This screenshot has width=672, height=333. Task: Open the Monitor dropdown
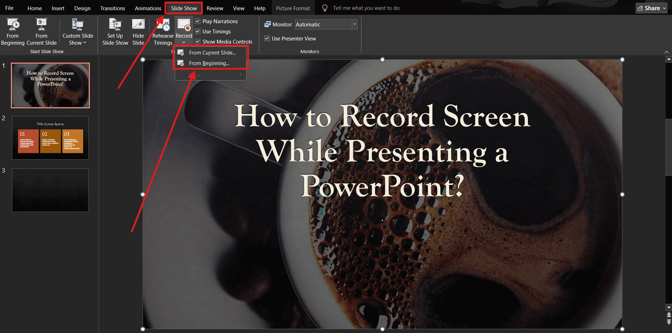[355, 24]
